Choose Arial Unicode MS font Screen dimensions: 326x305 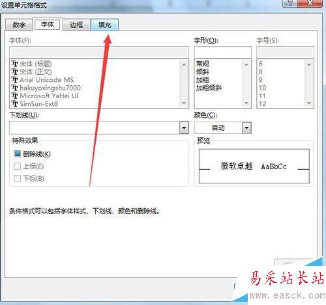47,80
